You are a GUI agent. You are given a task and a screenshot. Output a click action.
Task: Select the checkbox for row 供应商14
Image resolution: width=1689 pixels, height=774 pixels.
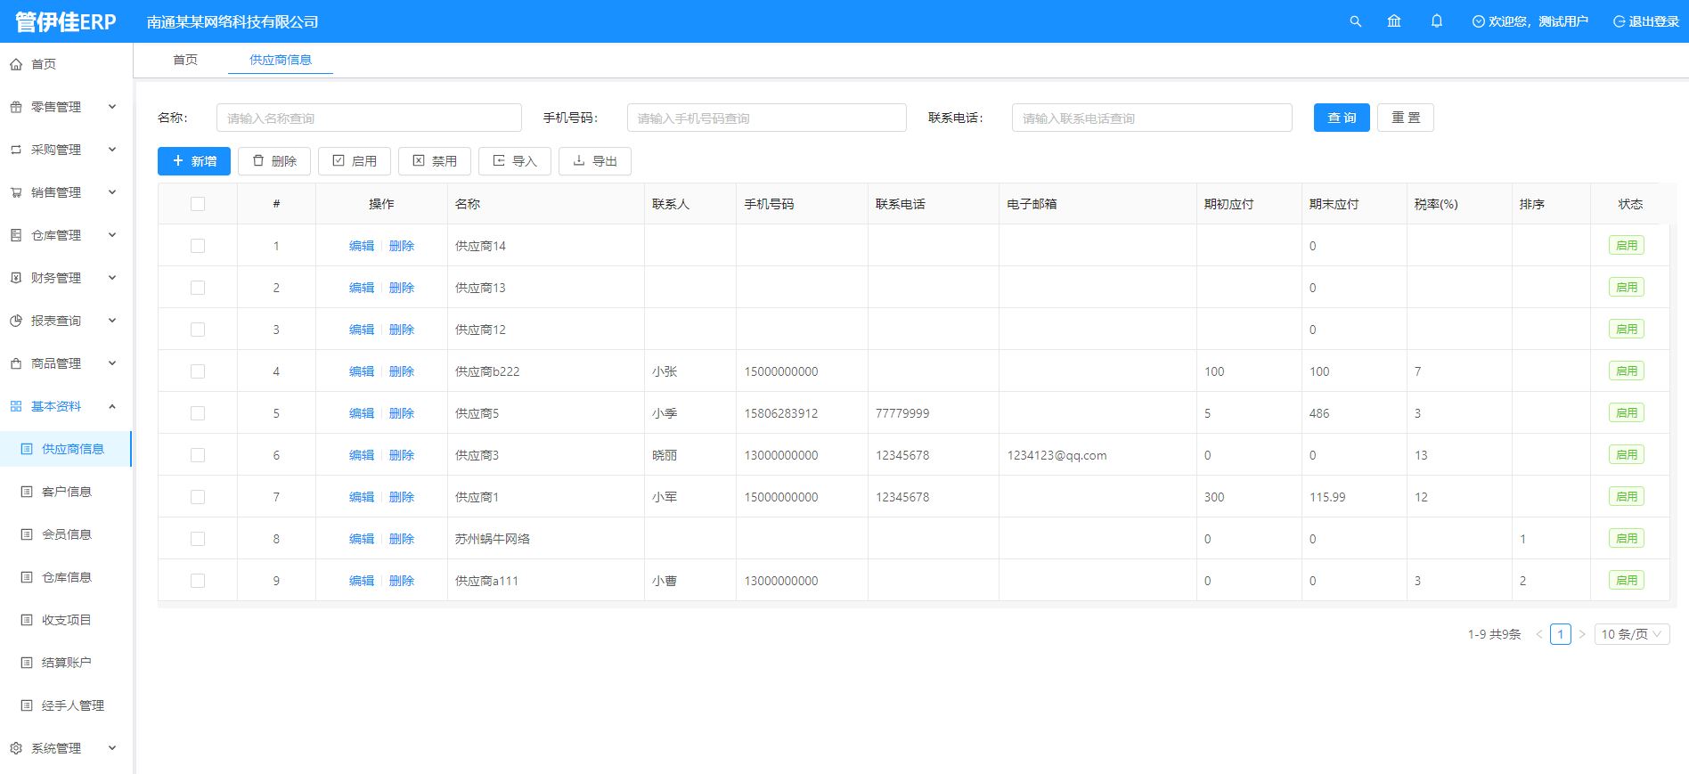tap(198, 246)
